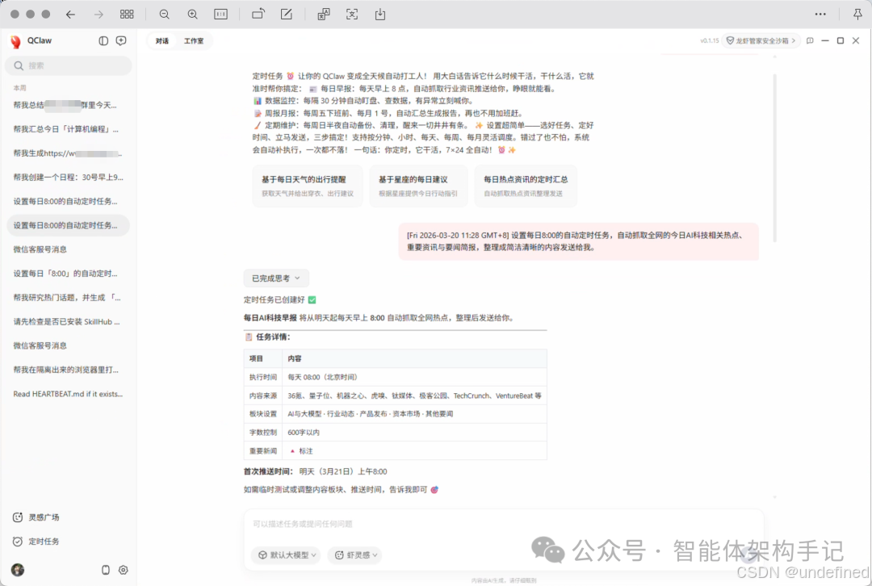Expand the 已完成思考 section

[276, 278]
